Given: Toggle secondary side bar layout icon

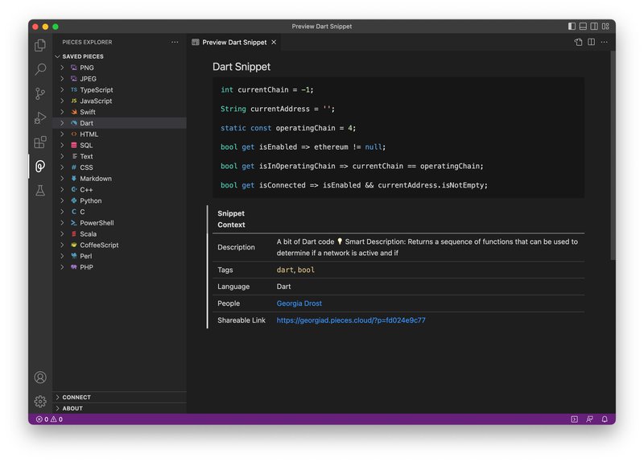Looking at the screenshot, I should pos(594,27).
